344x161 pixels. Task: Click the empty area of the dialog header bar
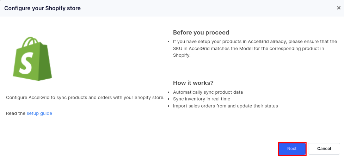click(211, 8)
